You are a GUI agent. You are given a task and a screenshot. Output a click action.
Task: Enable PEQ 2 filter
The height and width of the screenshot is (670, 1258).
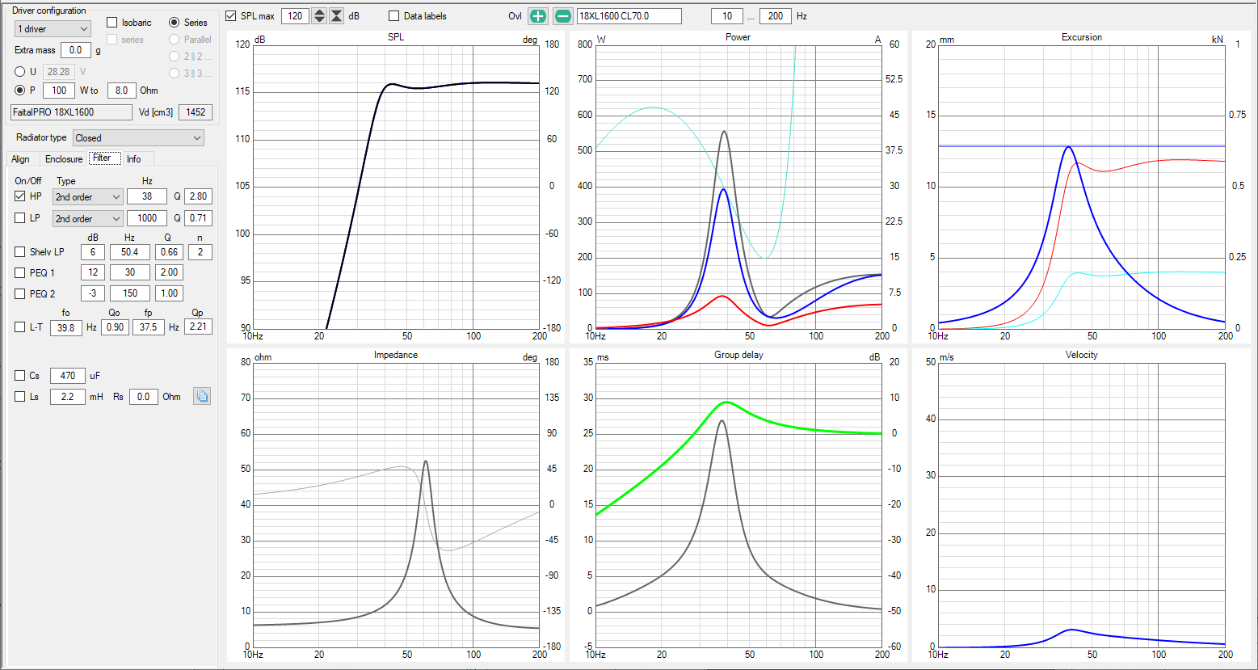point(20,293)
